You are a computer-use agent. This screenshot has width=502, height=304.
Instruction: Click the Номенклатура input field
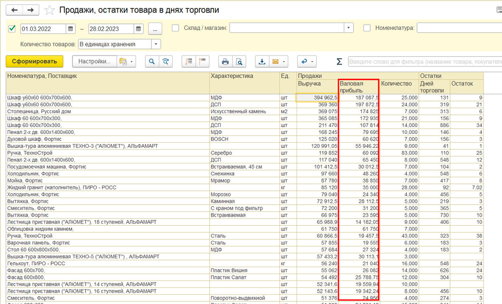(x=459, y=28)
